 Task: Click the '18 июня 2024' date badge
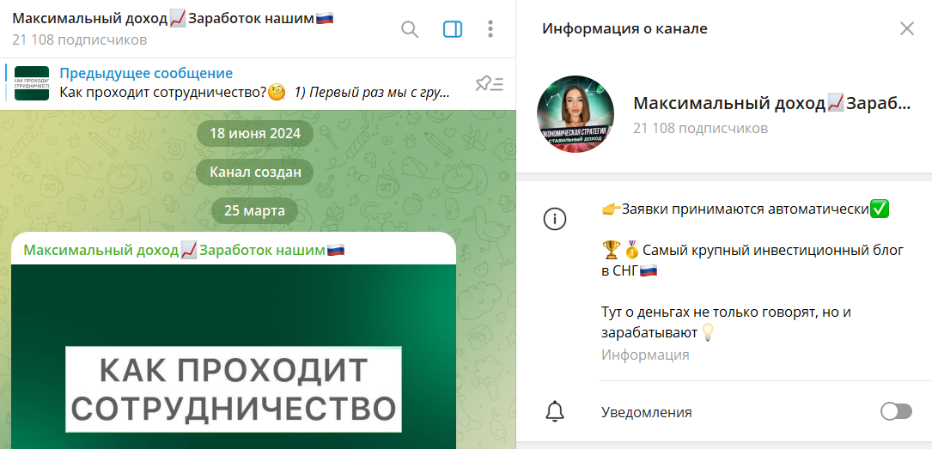[x=255, y=133]
